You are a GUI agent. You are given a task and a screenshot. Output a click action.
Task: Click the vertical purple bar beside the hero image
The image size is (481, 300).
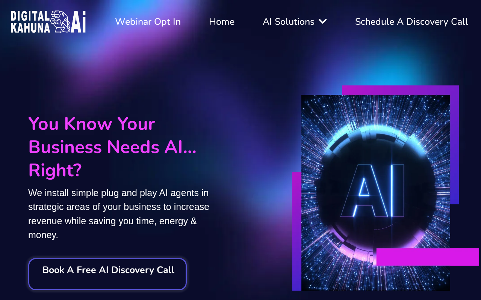[x=296, y=231]
